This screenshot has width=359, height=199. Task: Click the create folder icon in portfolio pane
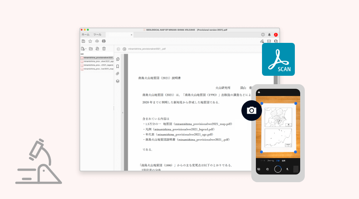coord(91,49)
